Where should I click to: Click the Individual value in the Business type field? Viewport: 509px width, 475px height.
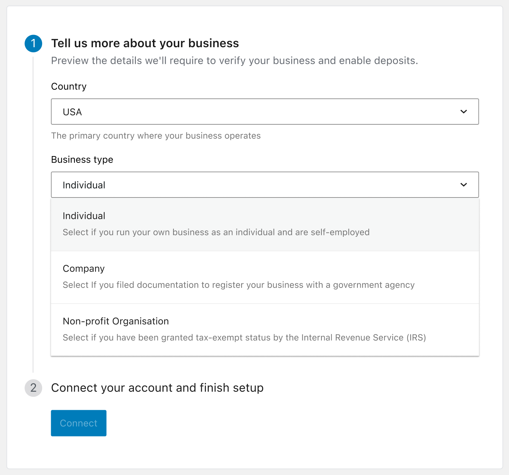click(84, 185)
